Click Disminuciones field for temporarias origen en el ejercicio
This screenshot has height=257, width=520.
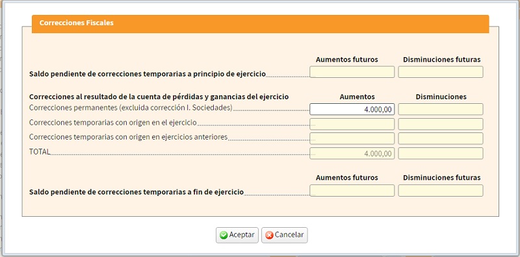click(x=441, y=124)
